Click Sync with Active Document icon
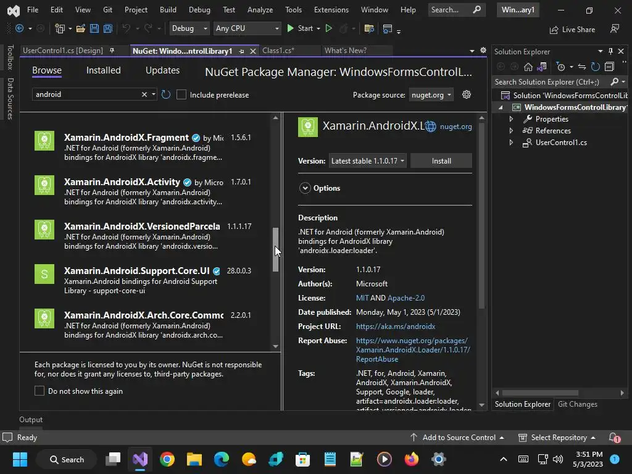This screenshot has height=474, width=632. click(x=581, y=67)
